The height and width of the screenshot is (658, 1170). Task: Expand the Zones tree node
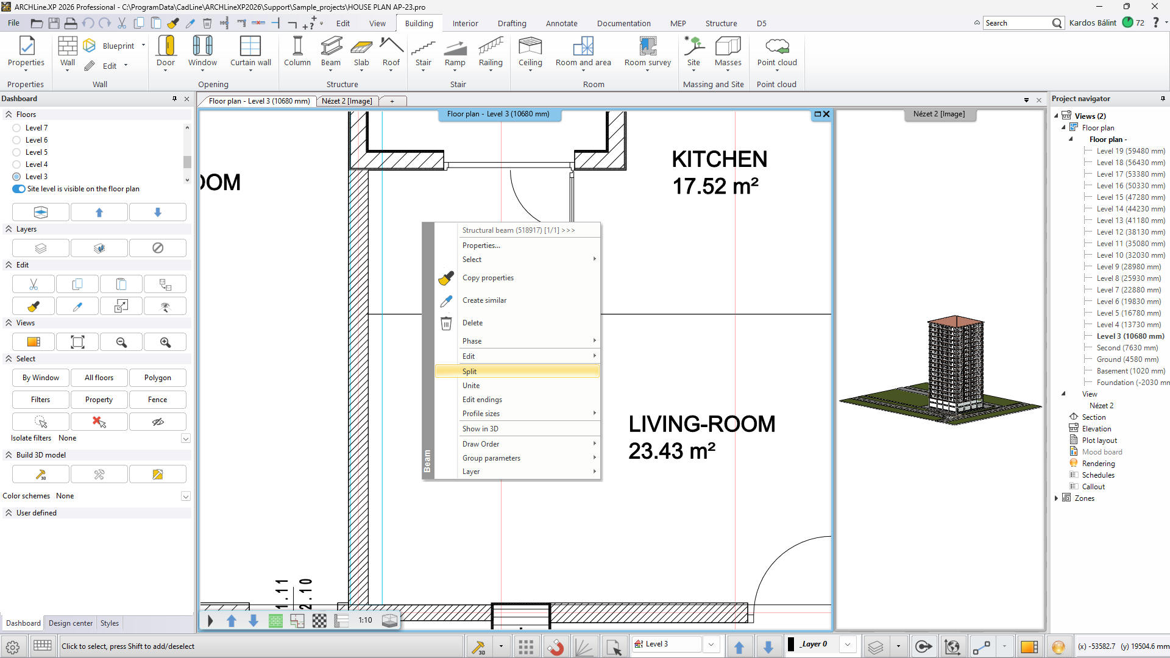1056,498
